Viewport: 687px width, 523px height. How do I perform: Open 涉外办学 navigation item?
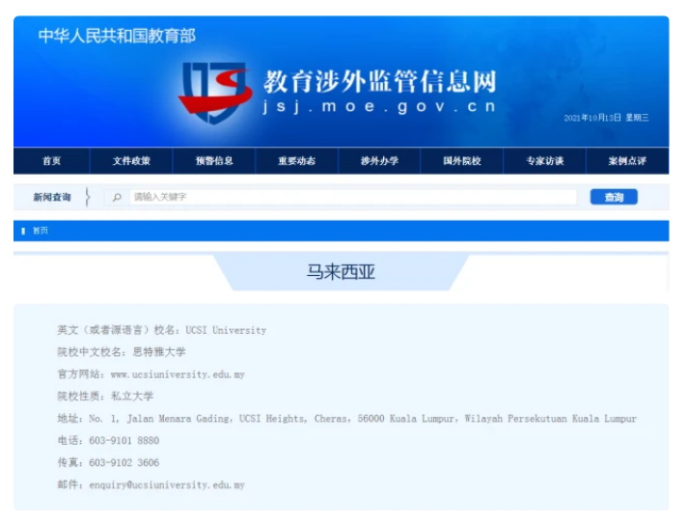point(379,161)
